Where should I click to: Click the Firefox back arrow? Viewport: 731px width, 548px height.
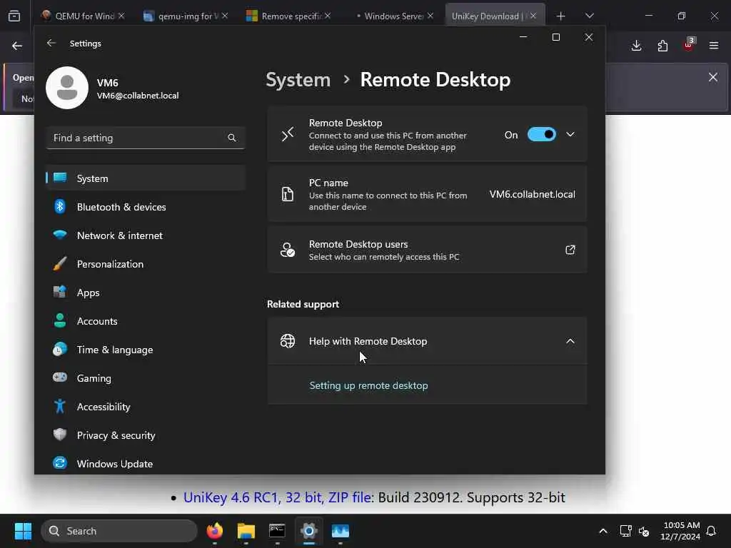pyautogui.click(x=17, y=46)
